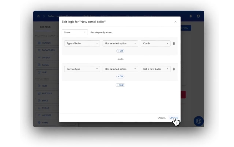Open the Show/Hide dropdown
The width and height of the screenshot is (234, 147).
coord(75,33)
